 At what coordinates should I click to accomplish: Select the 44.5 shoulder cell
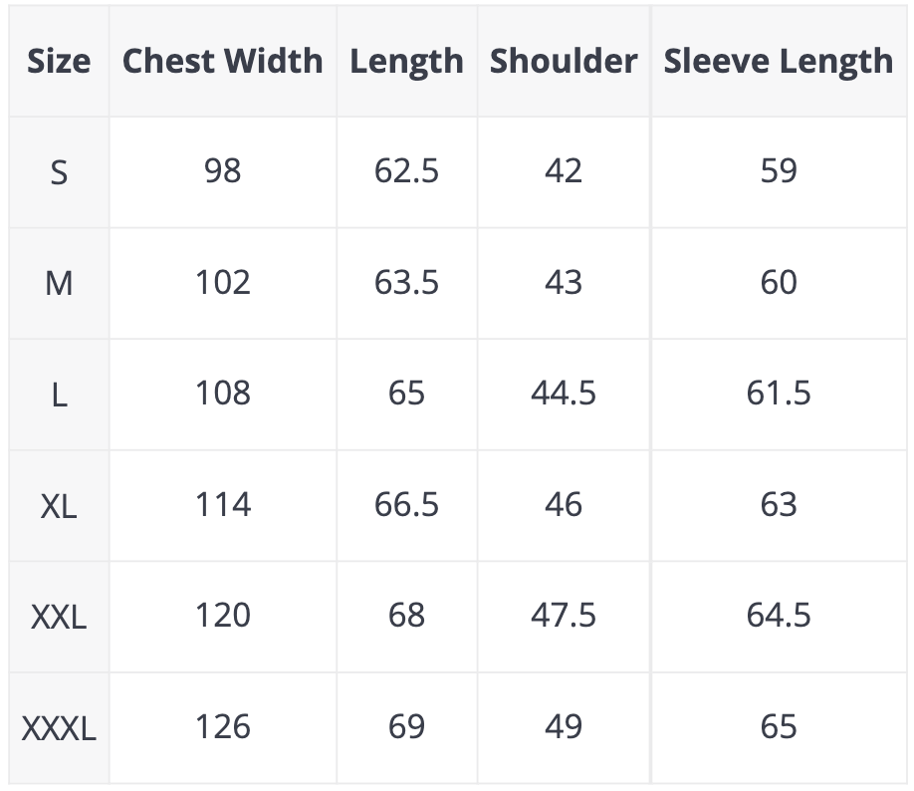tap(563, 394)
